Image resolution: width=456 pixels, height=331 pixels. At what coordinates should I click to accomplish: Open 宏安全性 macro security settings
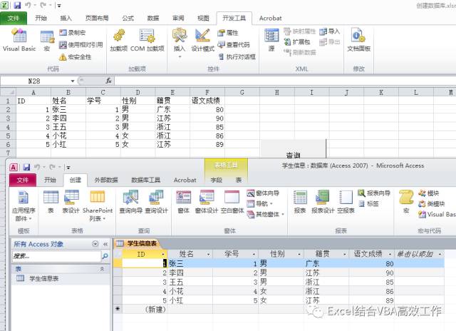76,57
